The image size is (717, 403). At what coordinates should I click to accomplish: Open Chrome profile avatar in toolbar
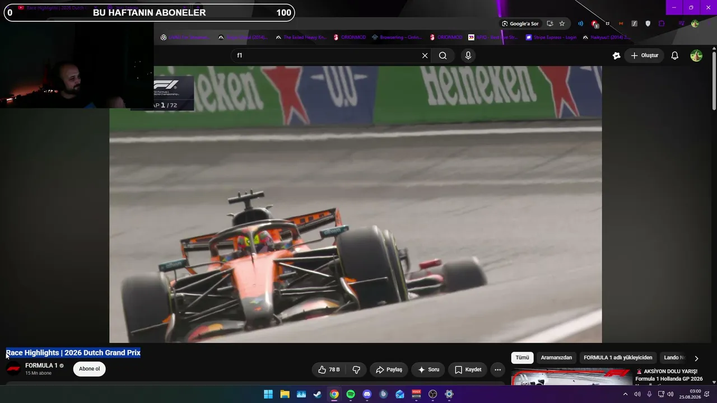(x=695, y=24)
